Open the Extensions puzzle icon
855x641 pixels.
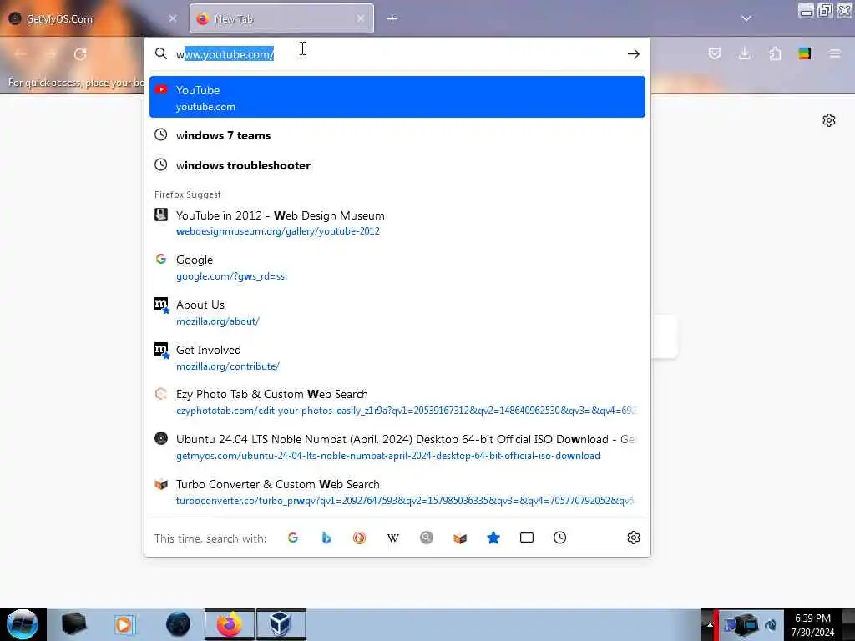coord(775,53)
